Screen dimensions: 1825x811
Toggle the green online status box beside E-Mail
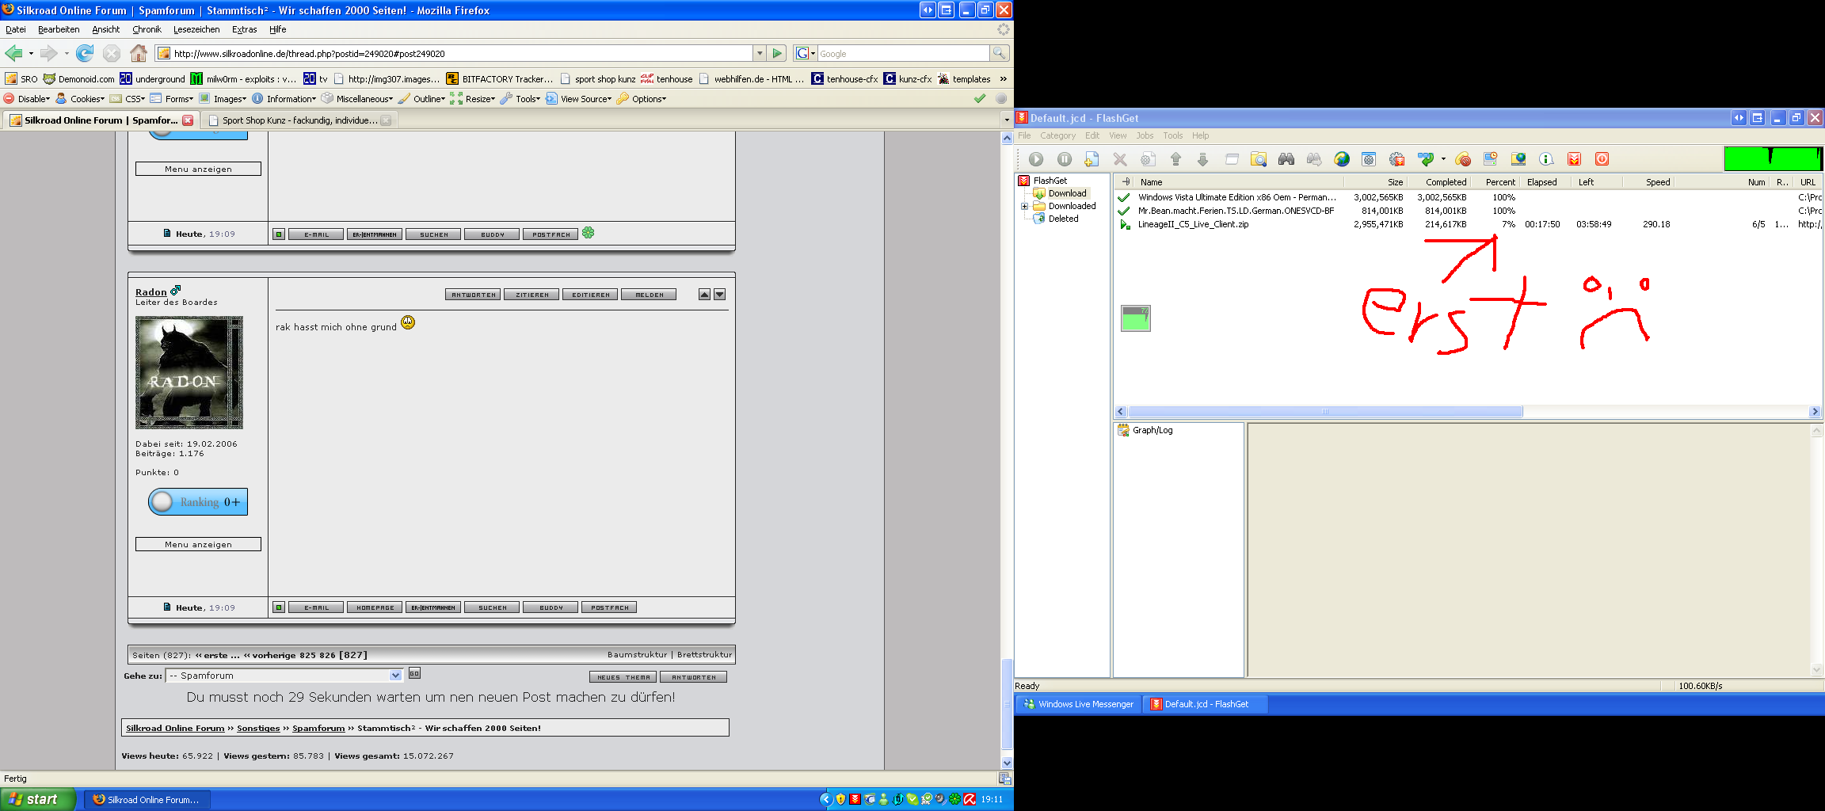[279, 607]
